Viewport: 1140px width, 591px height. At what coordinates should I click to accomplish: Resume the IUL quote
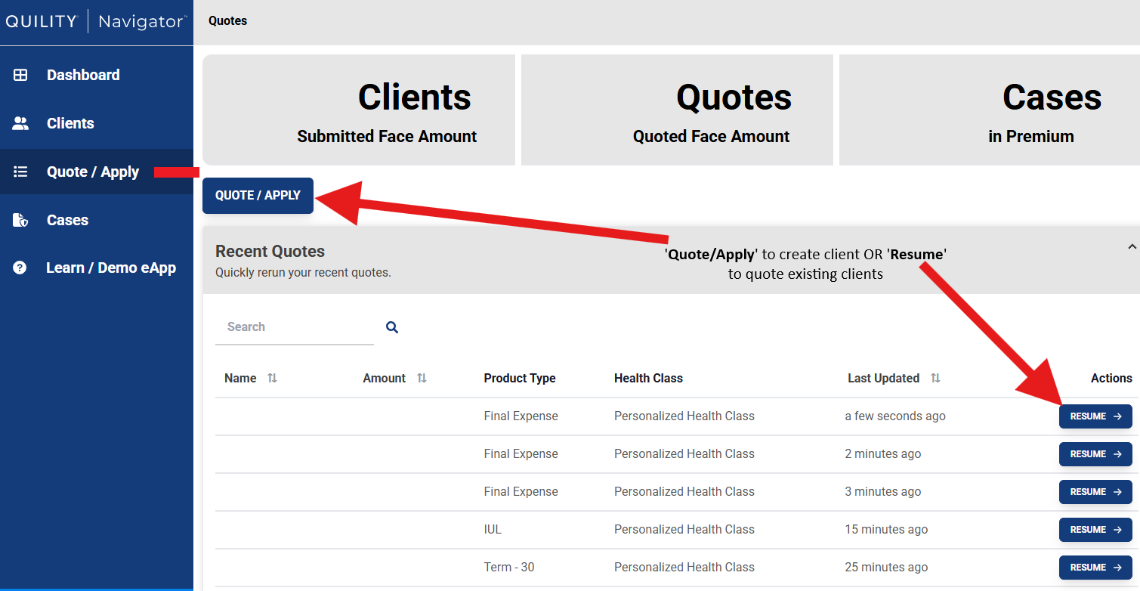tap(1095, 530)
